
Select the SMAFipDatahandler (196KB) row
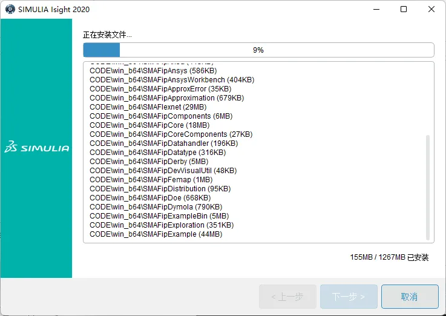163,143
